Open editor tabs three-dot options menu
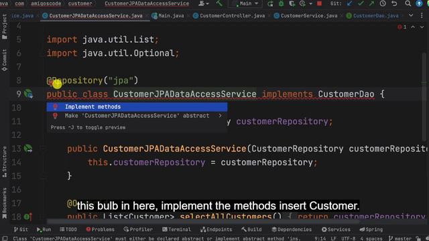Image resolution: width=429 pixels, height=241 pixels. click(422, 15)
